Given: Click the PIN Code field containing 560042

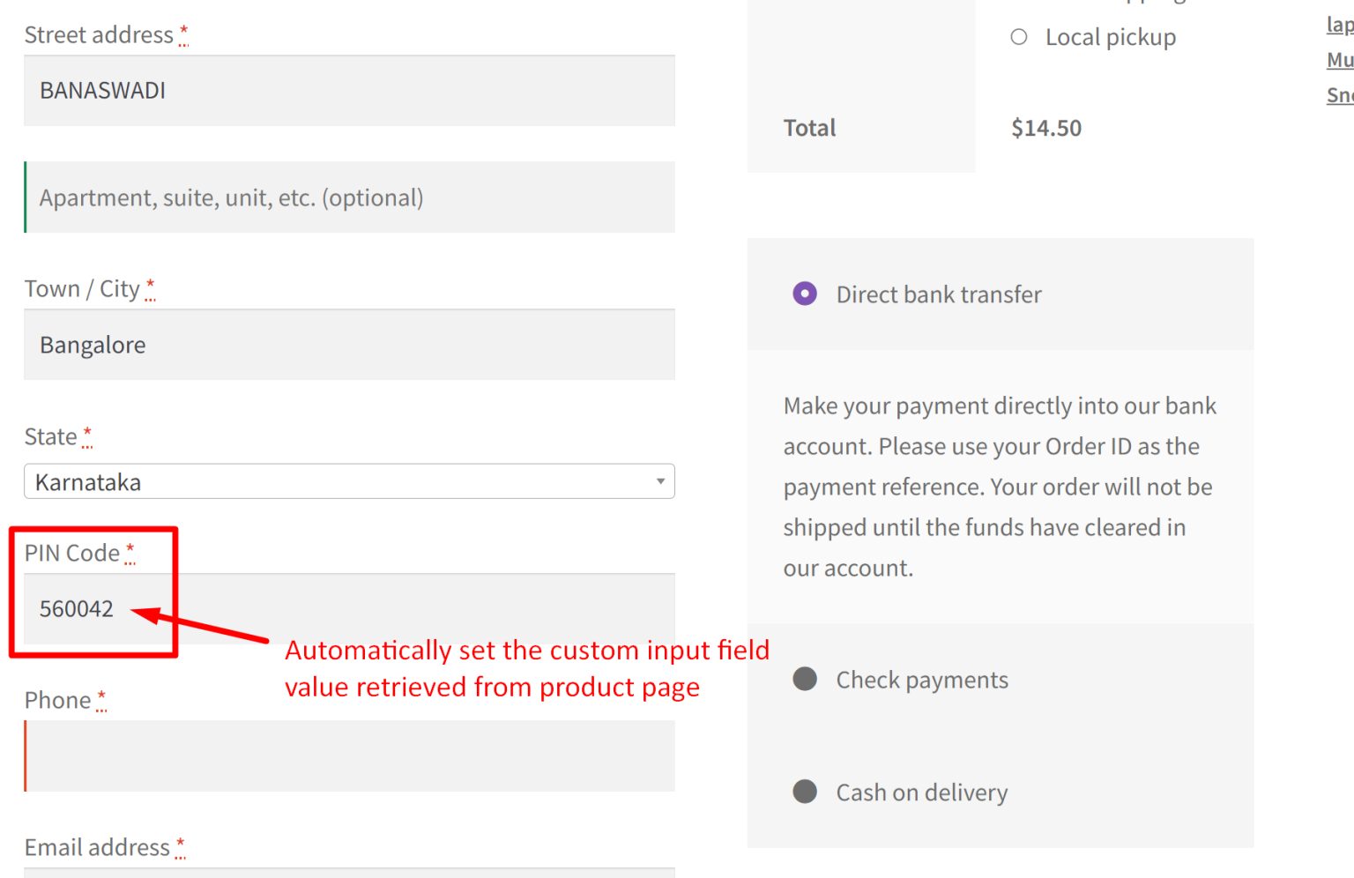Looking at the screenshot, I should click(x=349, y=608).
